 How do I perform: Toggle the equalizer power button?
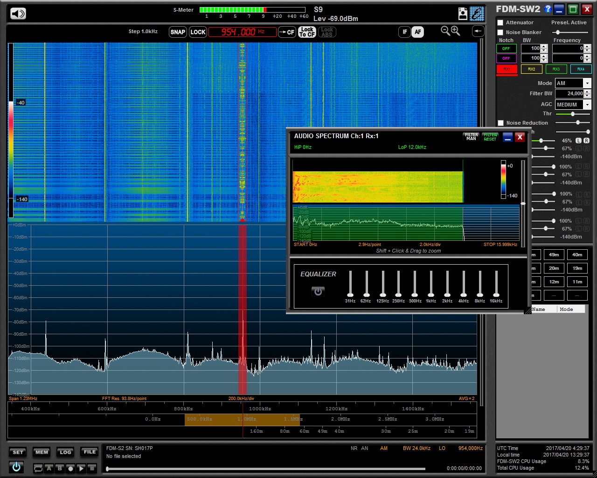coord(318,291)
